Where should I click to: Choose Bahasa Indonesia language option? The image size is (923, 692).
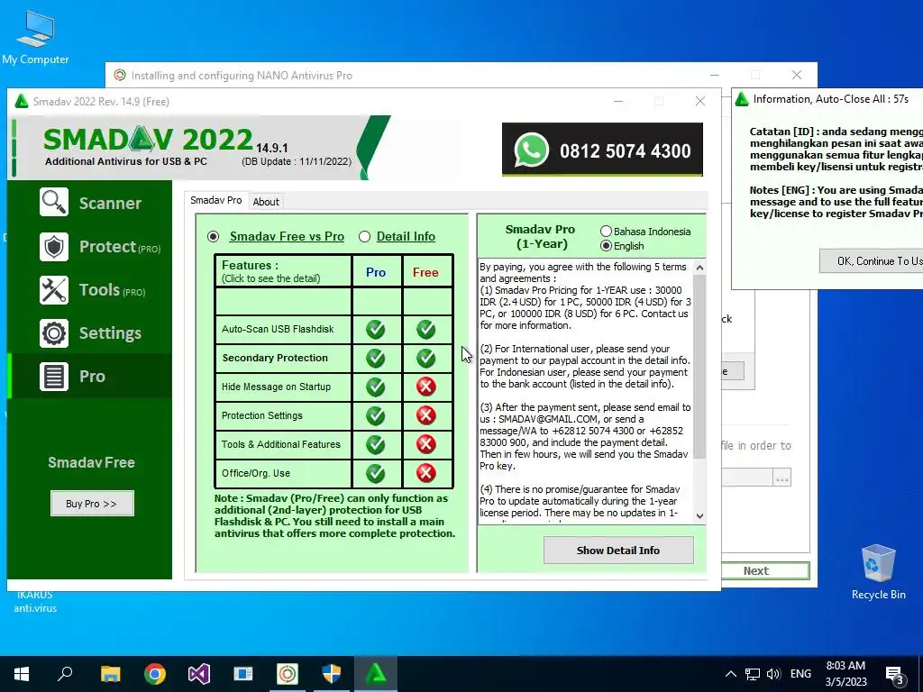pos(606,232)
